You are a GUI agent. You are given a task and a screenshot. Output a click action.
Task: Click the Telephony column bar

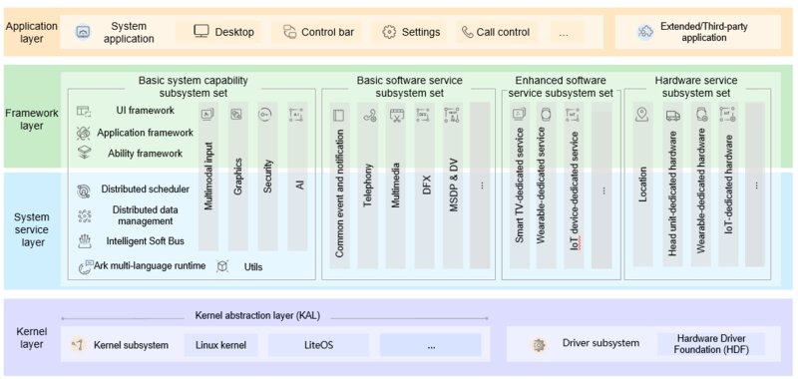pyautogui.click(x=368, y=185)
